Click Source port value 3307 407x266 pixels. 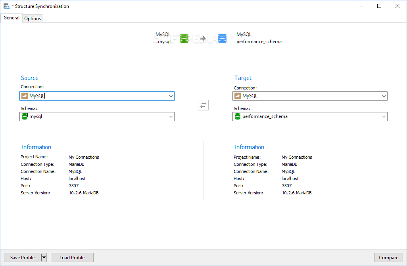pyautogui.click(x=74, y=186)
